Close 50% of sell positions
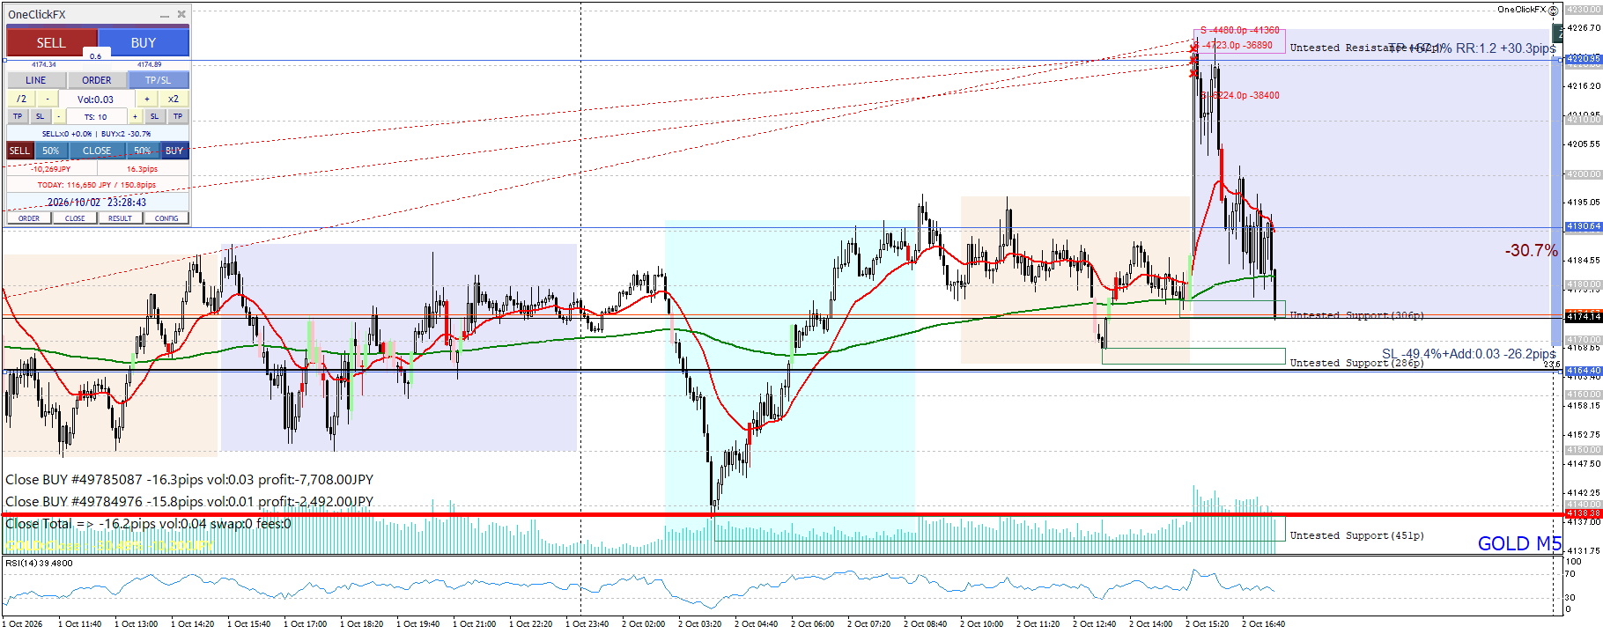 tap(51, 151)
